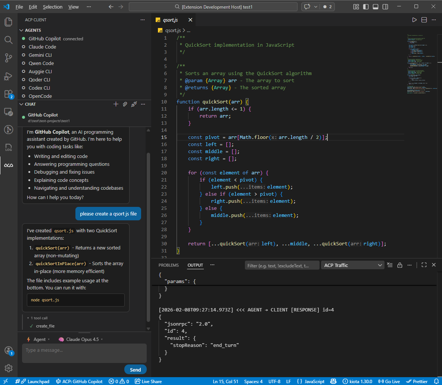Click the Send button

click(x=135, y=369)
